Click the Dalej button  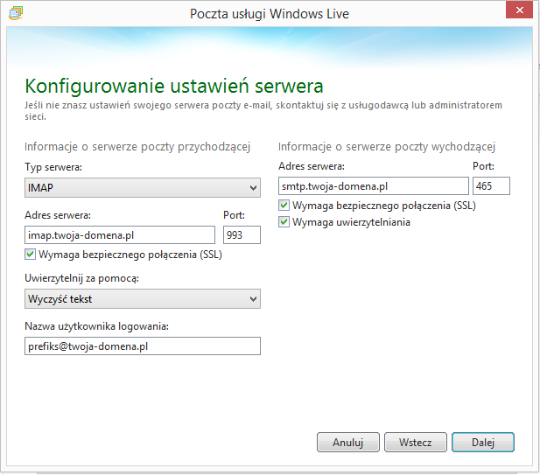click(483, 443)
